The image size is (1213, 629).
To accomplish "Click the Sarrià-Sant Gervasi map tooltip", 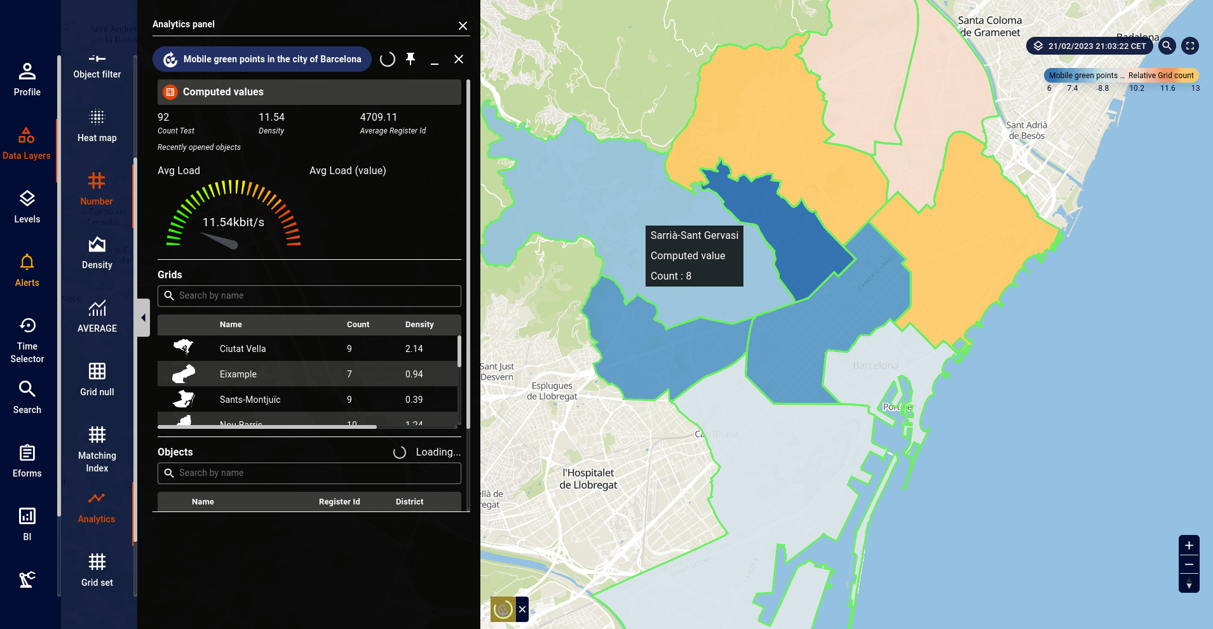I will point(695,255).
